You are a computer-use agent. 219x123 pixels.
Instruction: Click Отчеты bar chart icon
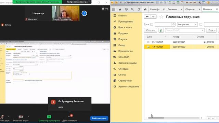pyautogui.click(x=115, y=75)
